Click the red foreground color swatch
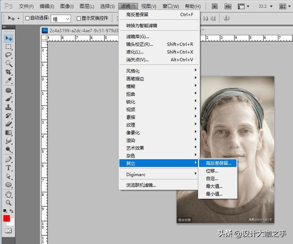The height and width of the screenshot is (244, 293). (6, 218)
